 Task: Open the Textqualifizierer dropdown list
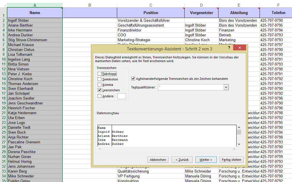(x=226, y=87)
